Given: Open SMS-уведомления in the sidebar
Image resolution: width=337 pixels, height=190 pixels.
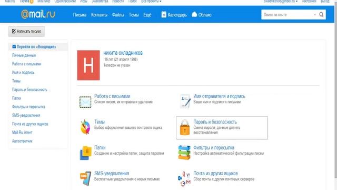Looking at the screenshot, I should click(x=26, y=115).
